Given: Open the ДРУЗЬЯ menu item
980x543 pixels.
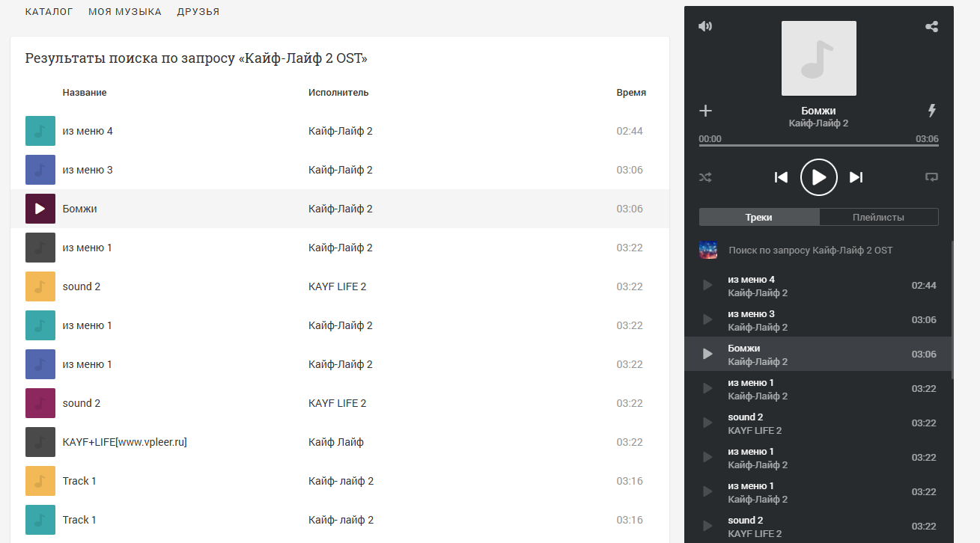Looking at the screenshot, I should coord(198,12).
